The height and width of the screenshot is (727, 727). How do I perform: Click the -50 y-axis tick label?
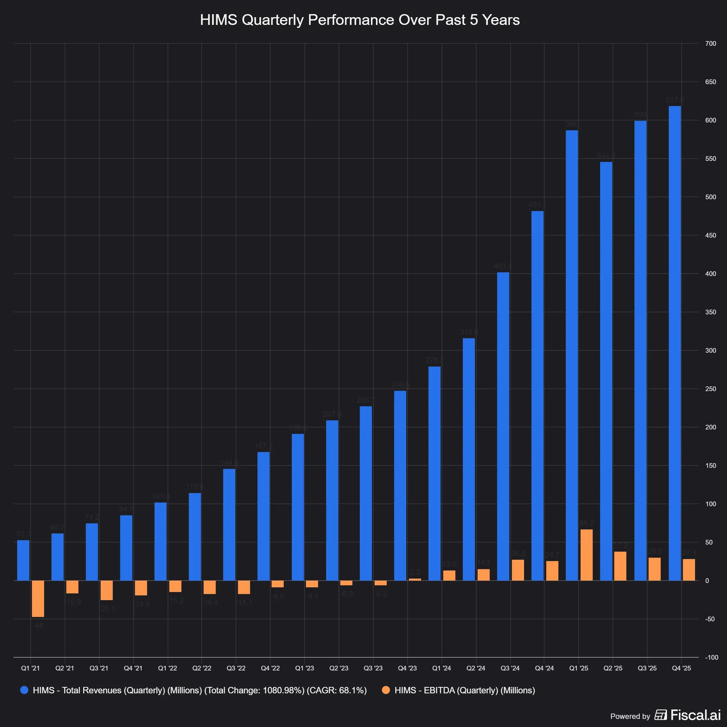tap(710, 619)
